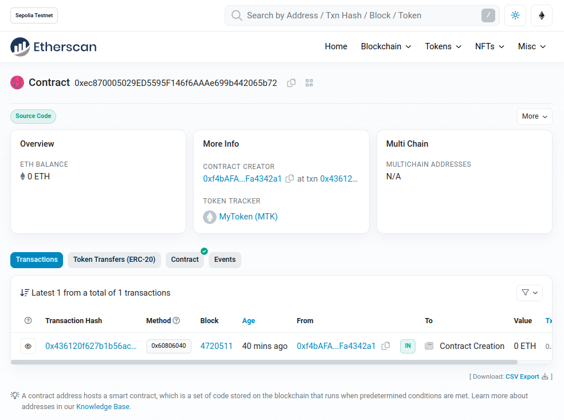Viewport: 564px width, 420px height.
Task: Open block 4720511
Action: (216, 346)
